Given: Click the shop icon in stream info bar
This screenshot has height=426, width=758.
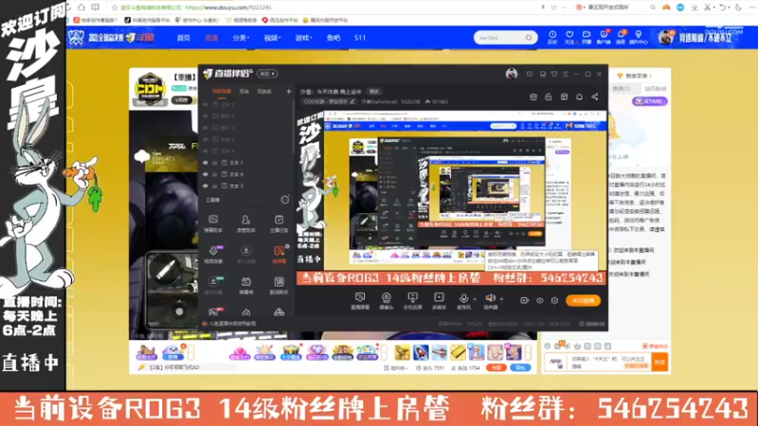Looking at the screenshot, I should pyautogui.click(x=533, y=98).
